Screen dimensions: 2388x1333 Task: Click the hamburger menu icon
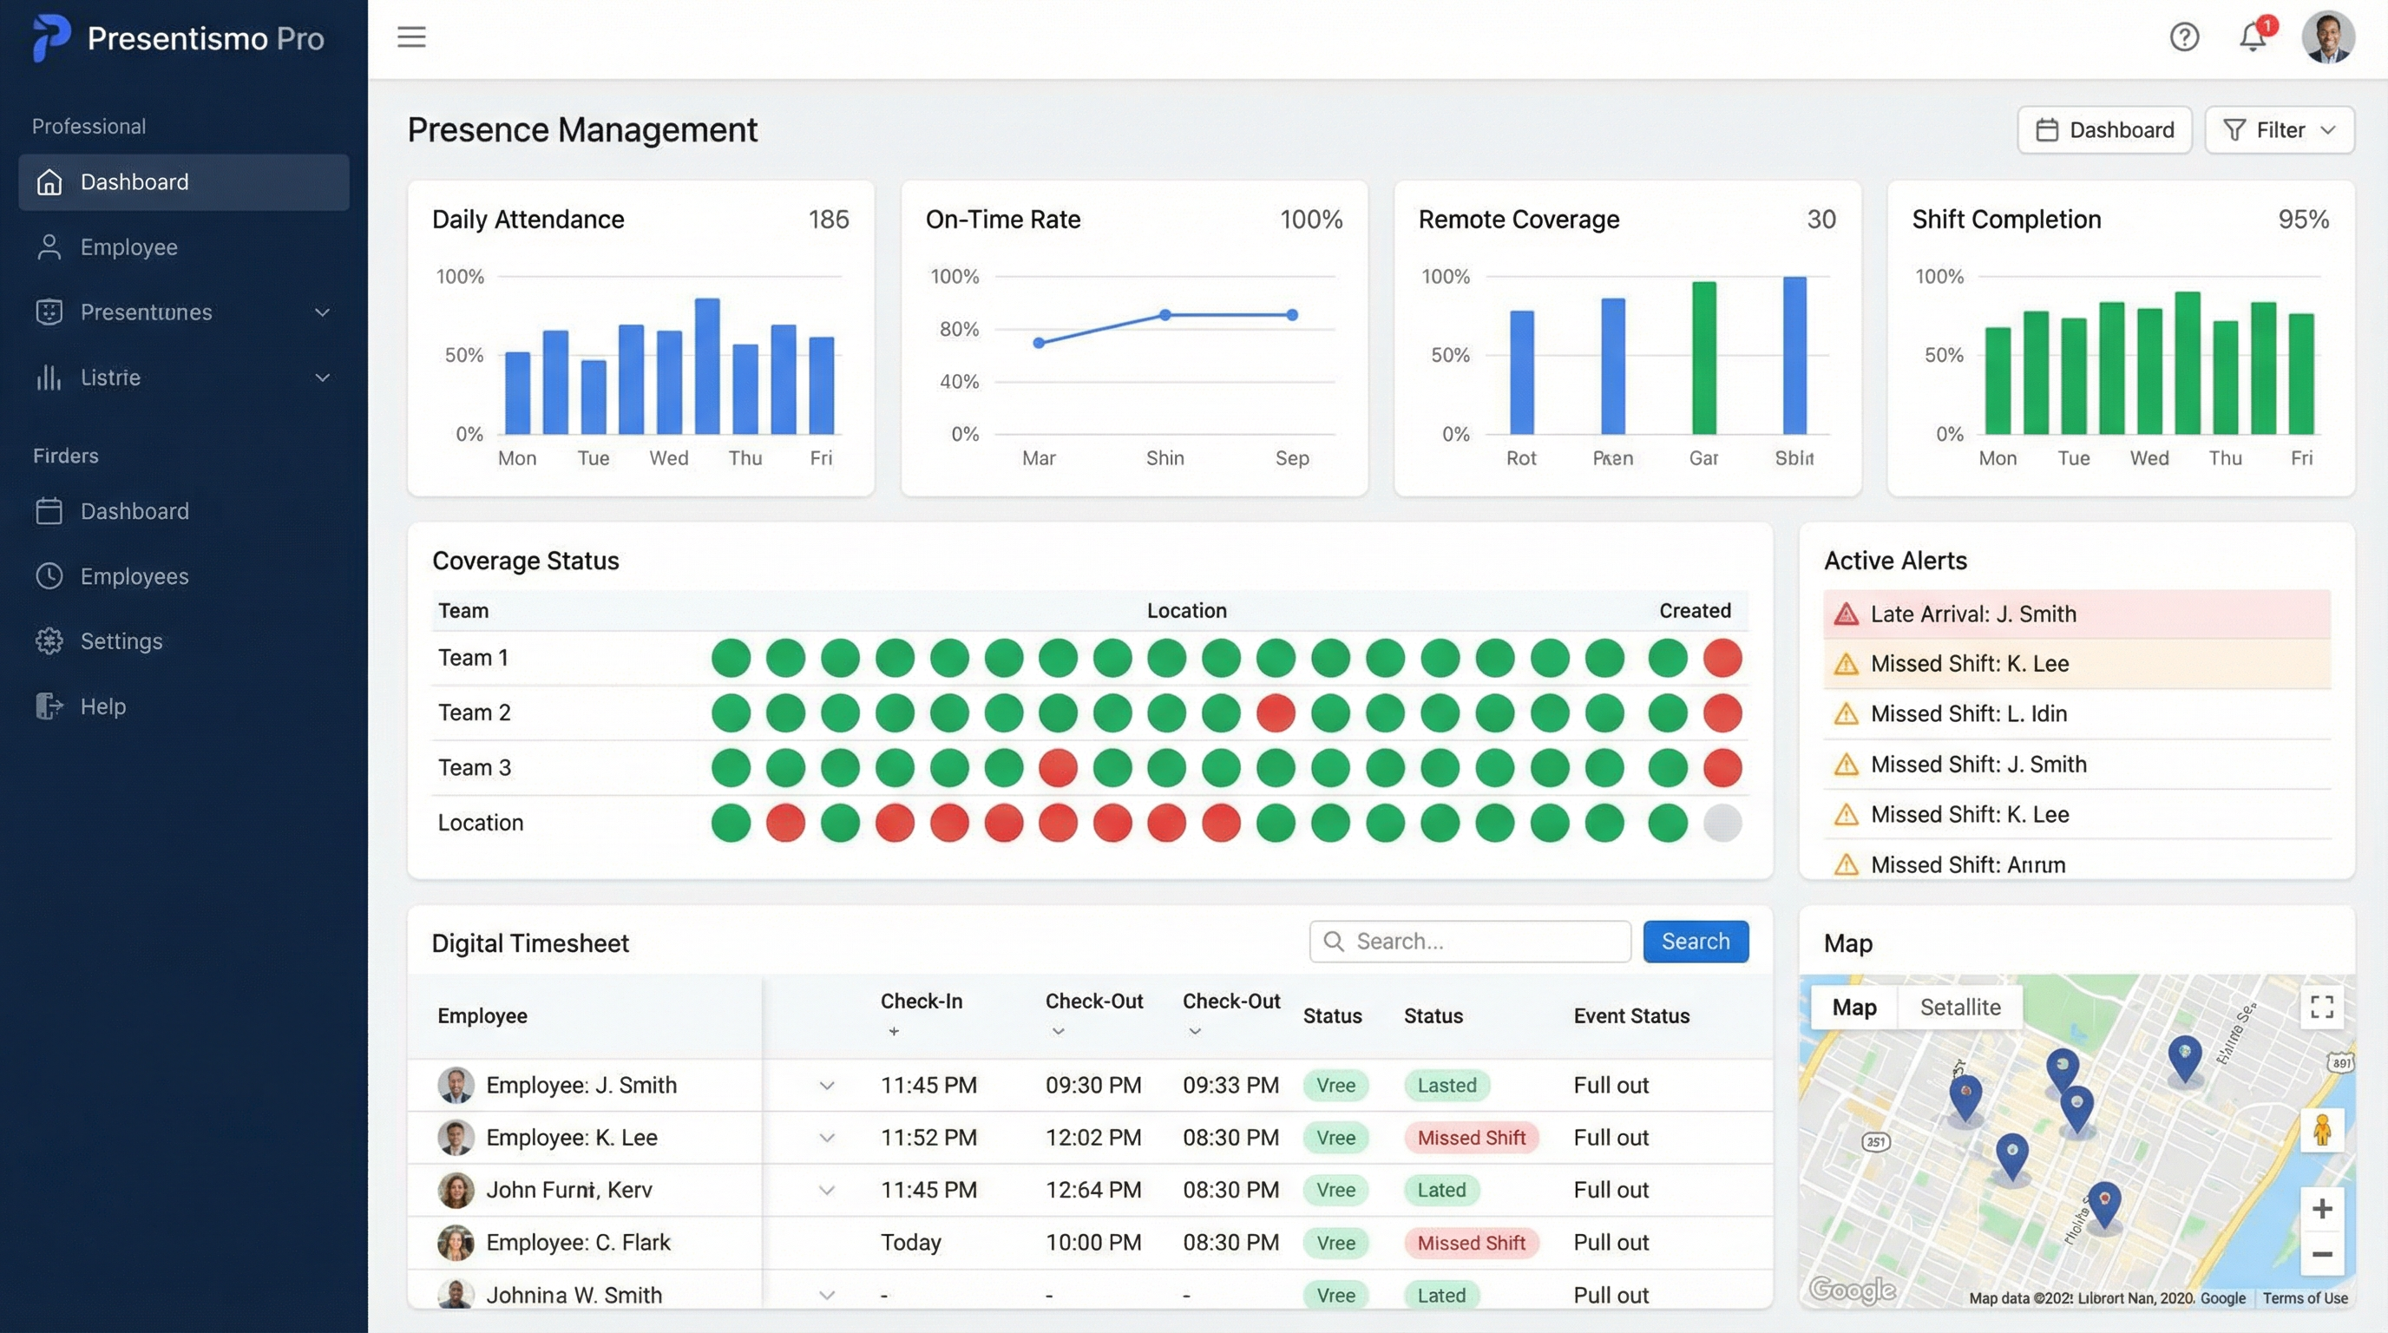tap(410, 37)
